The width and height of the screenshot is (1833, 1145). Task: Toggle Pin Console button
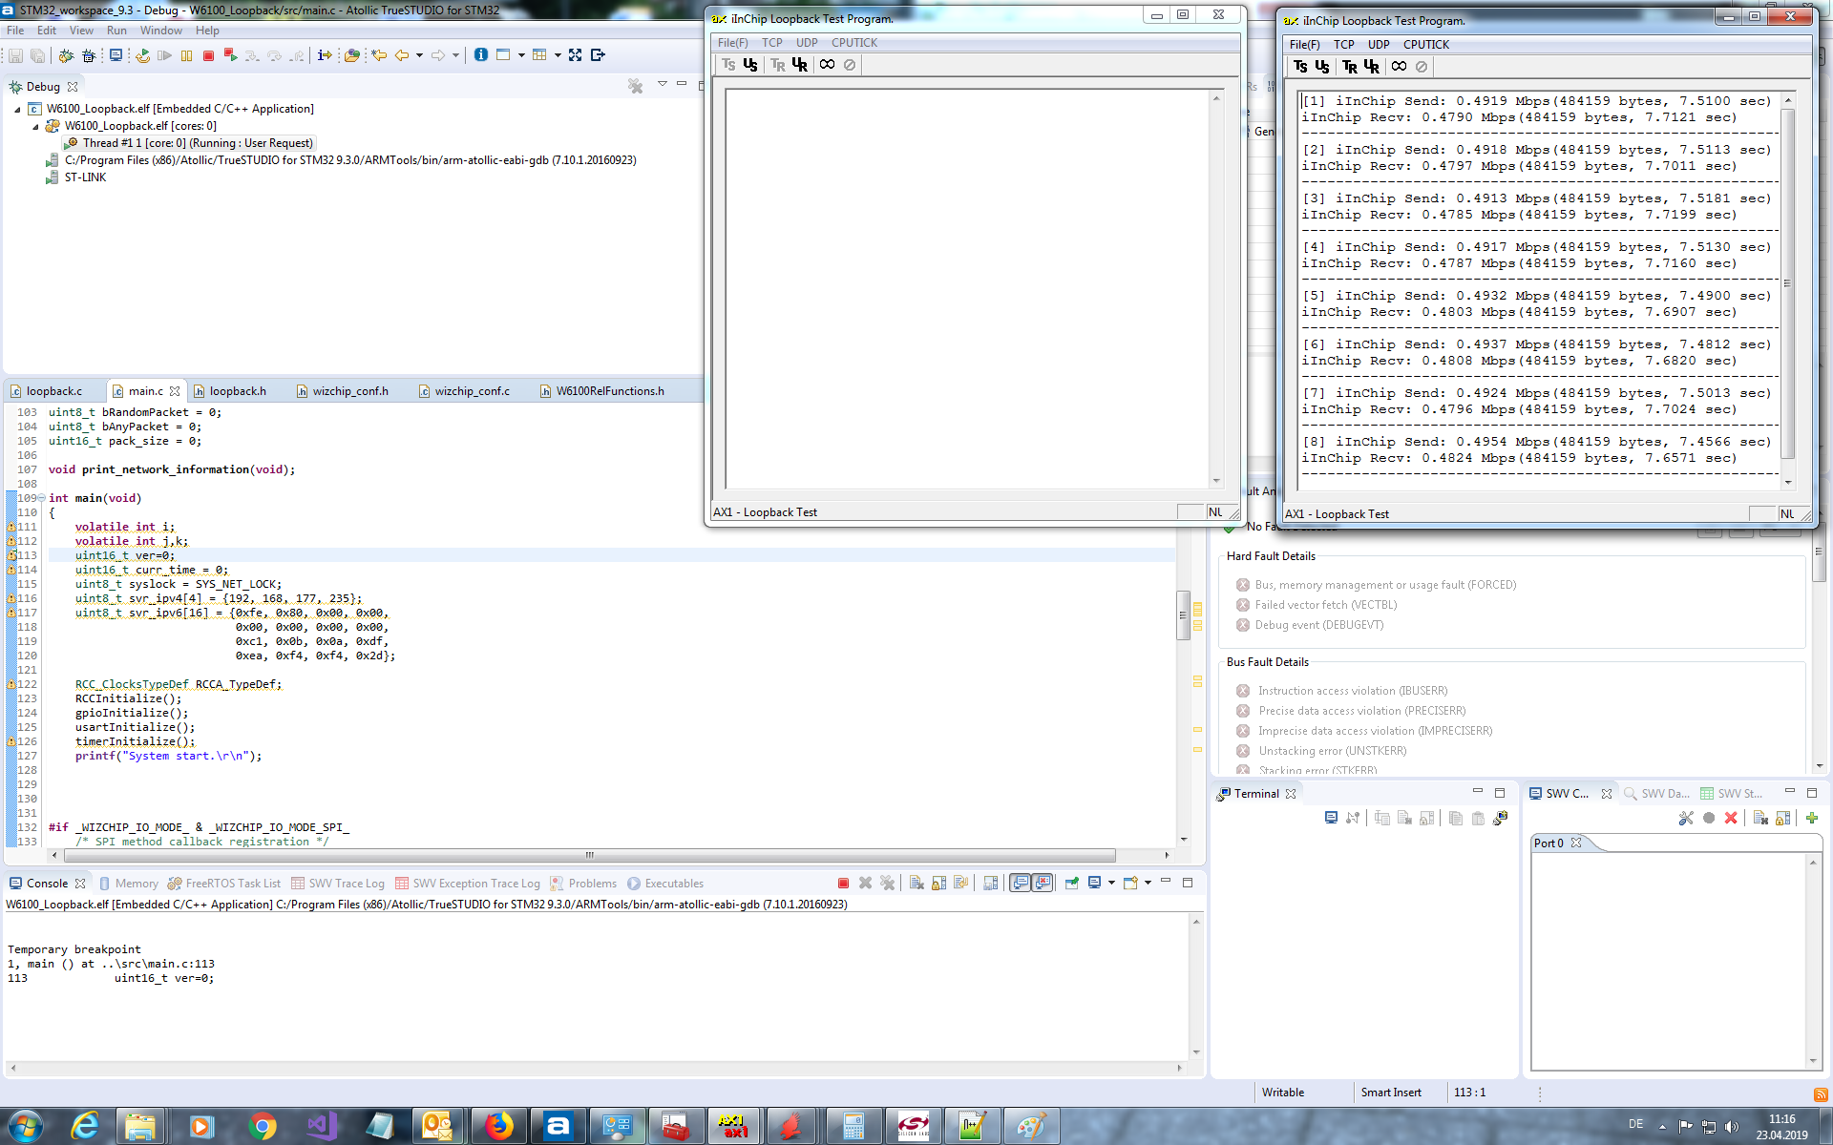coord(1072,883)
